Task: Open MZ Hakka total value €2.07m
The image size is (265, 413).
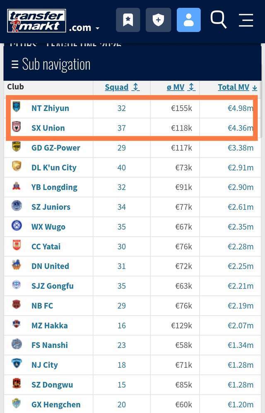Action: click(x=241, y=326)
